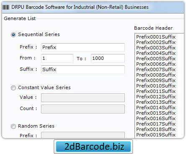Click the Random Series Prefix field
The height and width of the screenshot is (154, 186).
click(x=83, y=135)
